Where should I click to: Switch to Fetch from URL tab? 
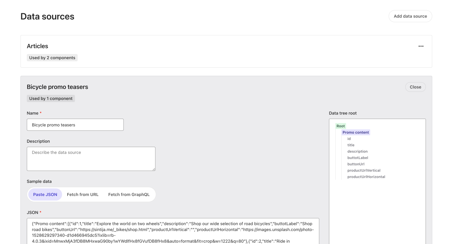(83, 194)
